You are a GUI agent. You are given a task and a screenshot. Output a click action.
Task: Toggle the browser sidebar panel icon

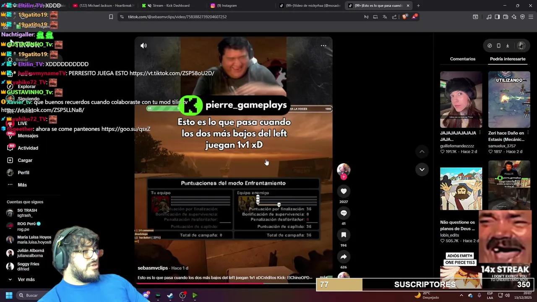tap(497, 17)
